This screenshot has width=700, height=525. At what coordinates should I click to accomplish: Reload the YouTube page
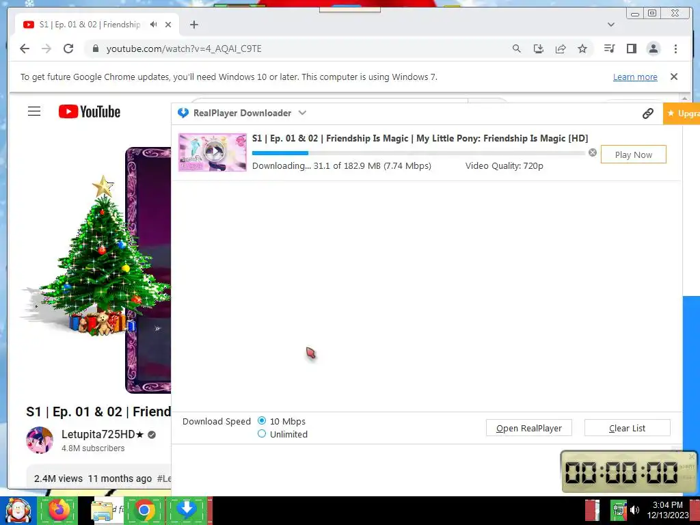coord(68,49)
